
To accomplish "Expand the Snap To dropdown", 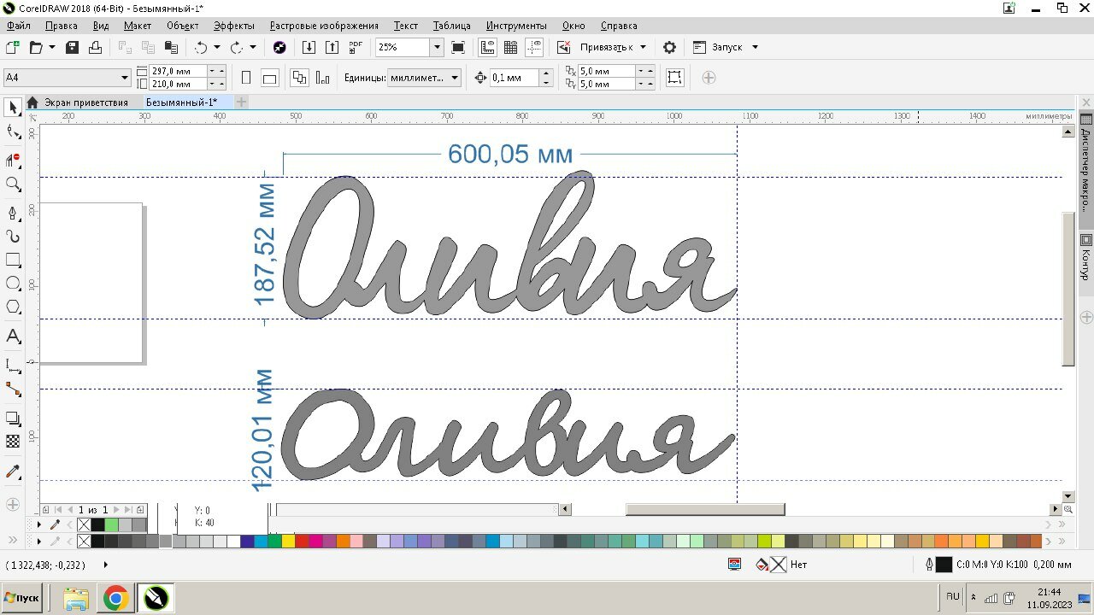I will click(643, 47).
